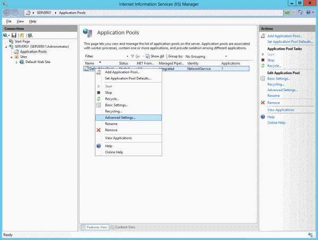The height and width of the screenshot is (240, 318).
Task: Click the green Recycle icon in the Actions pane
Action: pos(263,66)
